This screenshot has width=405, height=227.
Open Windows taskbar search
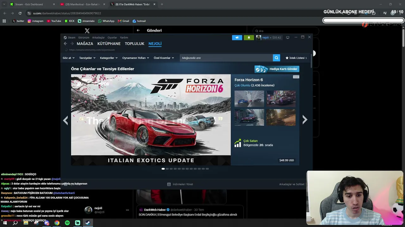pos(15,223)
